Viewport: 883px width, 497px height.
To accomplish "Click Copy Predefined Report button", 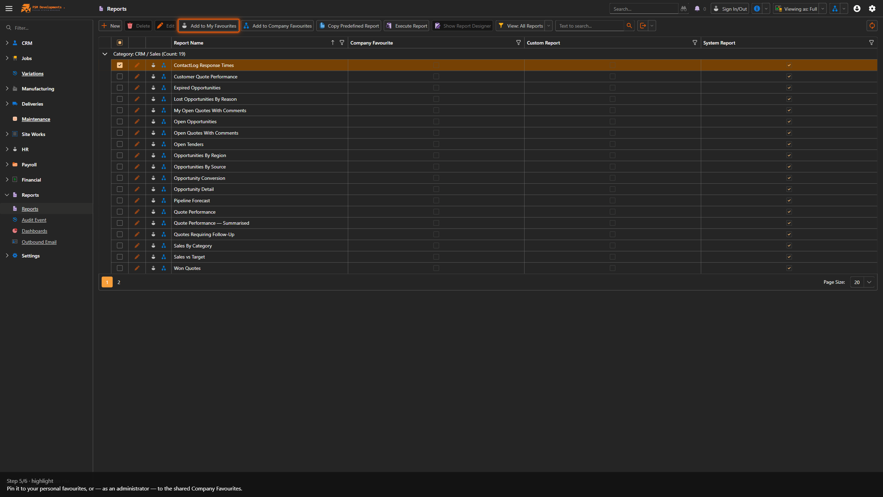I will point(349,26).
